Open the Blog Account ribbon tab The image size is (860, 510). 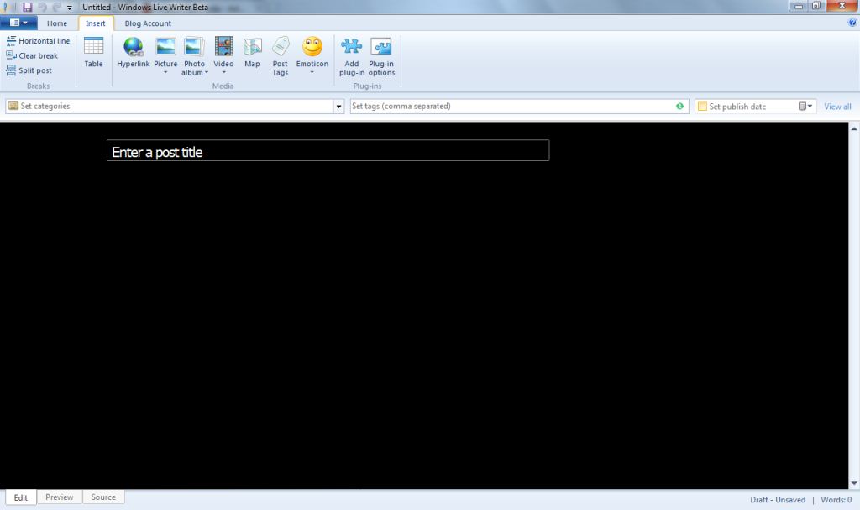148,23
